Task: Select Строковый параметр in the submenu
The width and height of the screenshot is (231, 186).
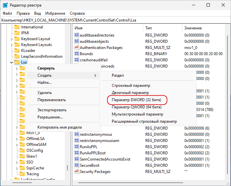Action: [148, 85]
